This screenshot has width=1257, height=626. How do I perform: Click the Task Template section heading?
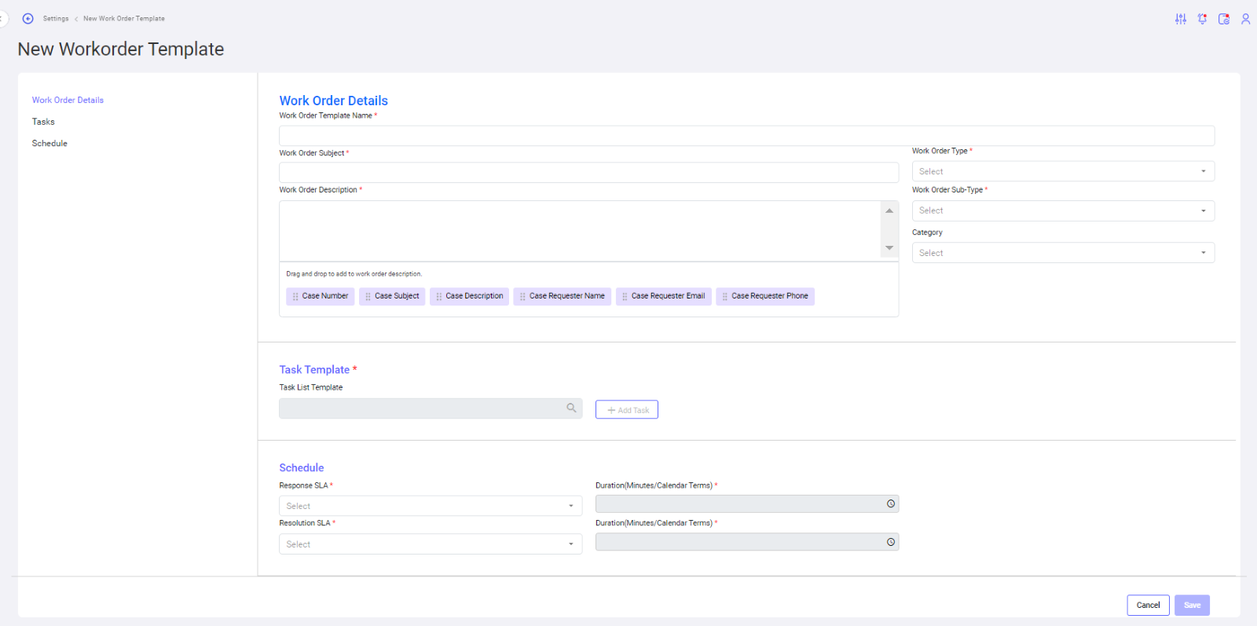point(314,370)
